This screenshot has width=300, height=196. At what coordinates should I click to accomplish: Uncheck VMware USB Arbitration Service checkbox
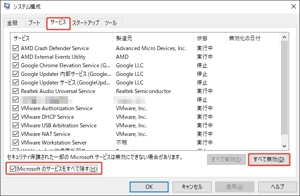click(x=15, y=126)
